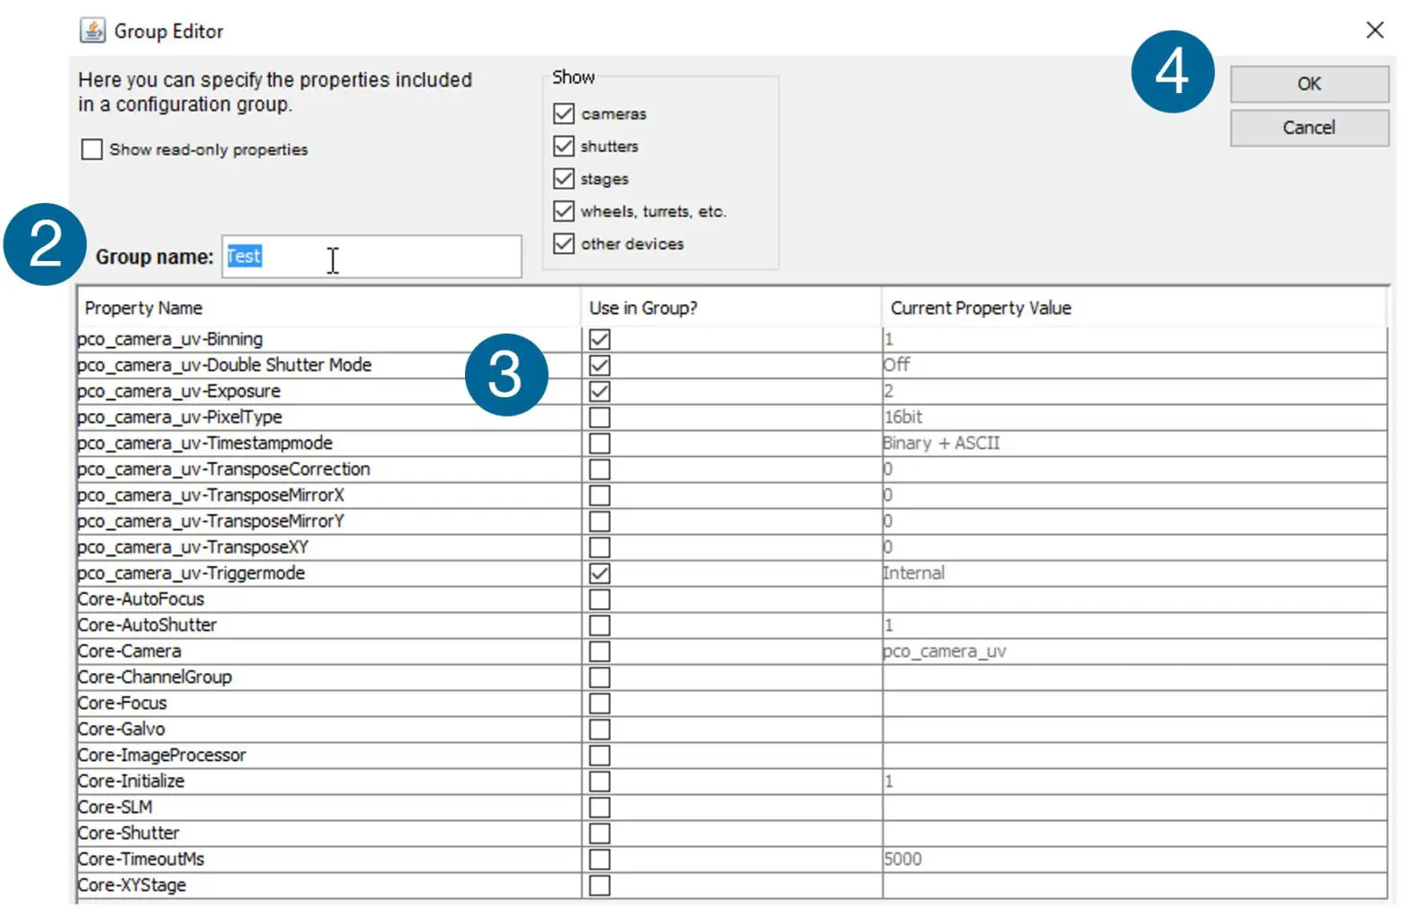Image resolution: width=1402 pixels, height=913 pixels.
Task: Click the Java icon in title bar
Action: (x=92, y=30)
